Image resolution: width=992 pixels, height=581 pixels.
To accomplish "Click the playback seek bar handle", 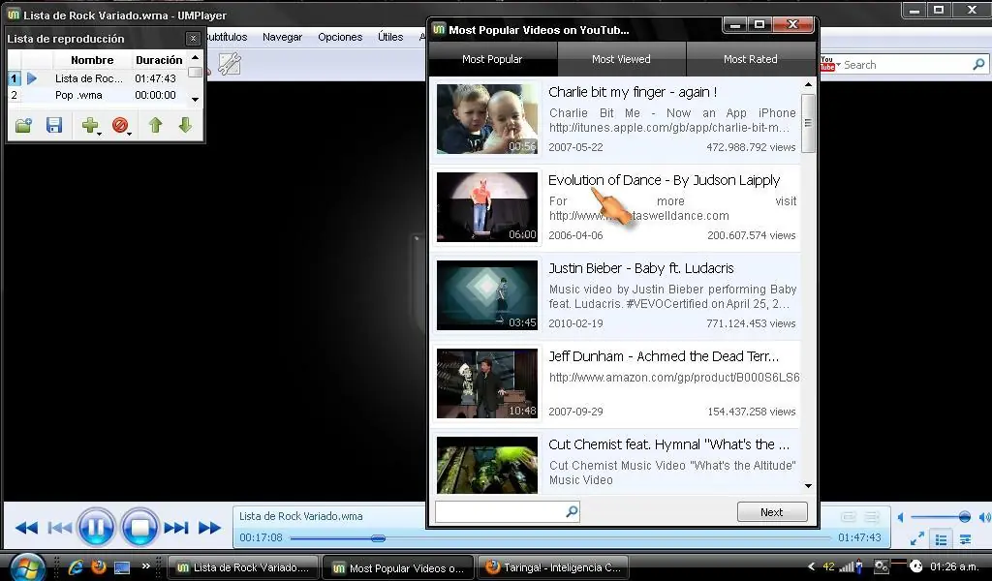I will (x=378, y=538).
